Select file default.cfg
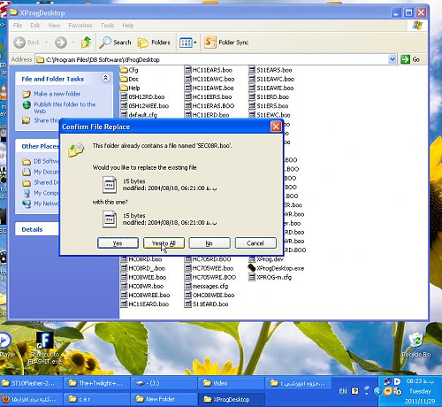The image size is (442, 407). click(139, 115)
